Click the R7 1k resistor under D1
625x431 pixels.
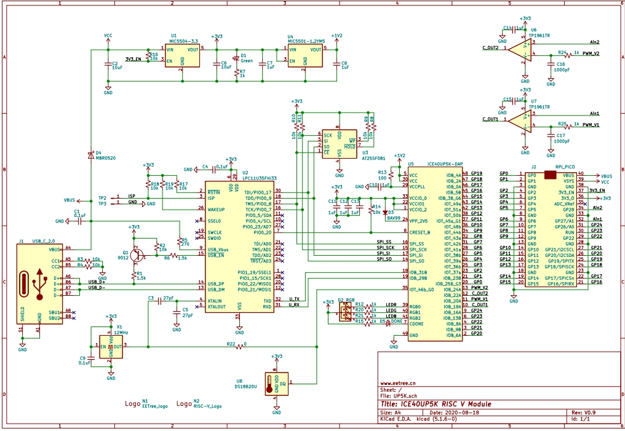[237, 73]
